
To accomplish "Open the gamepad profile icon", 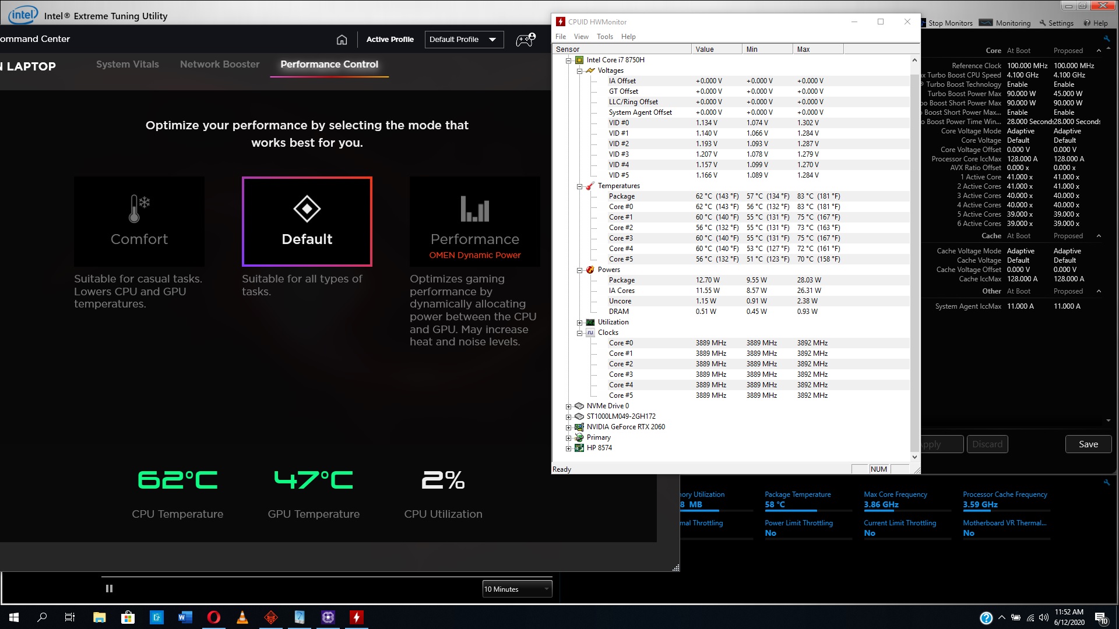I will pos(525,40).
